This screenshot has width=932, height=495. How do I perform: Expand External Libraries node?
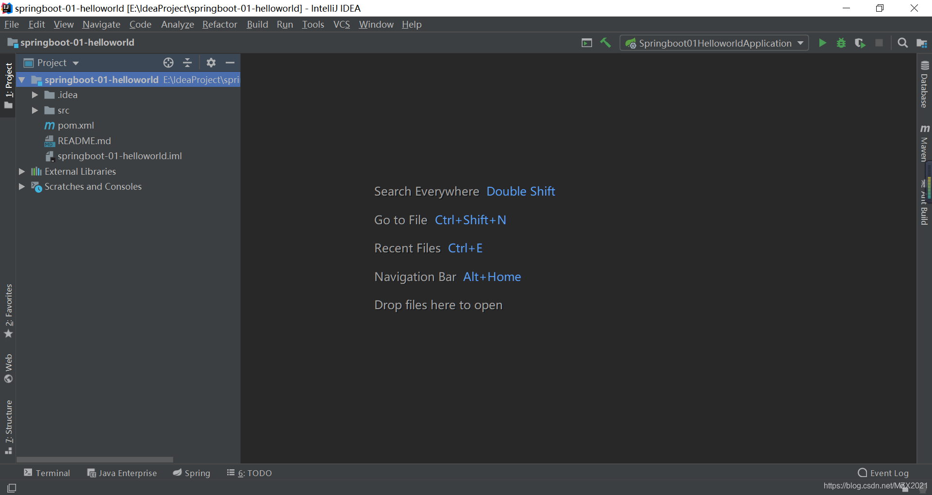[x=21, y=171]
